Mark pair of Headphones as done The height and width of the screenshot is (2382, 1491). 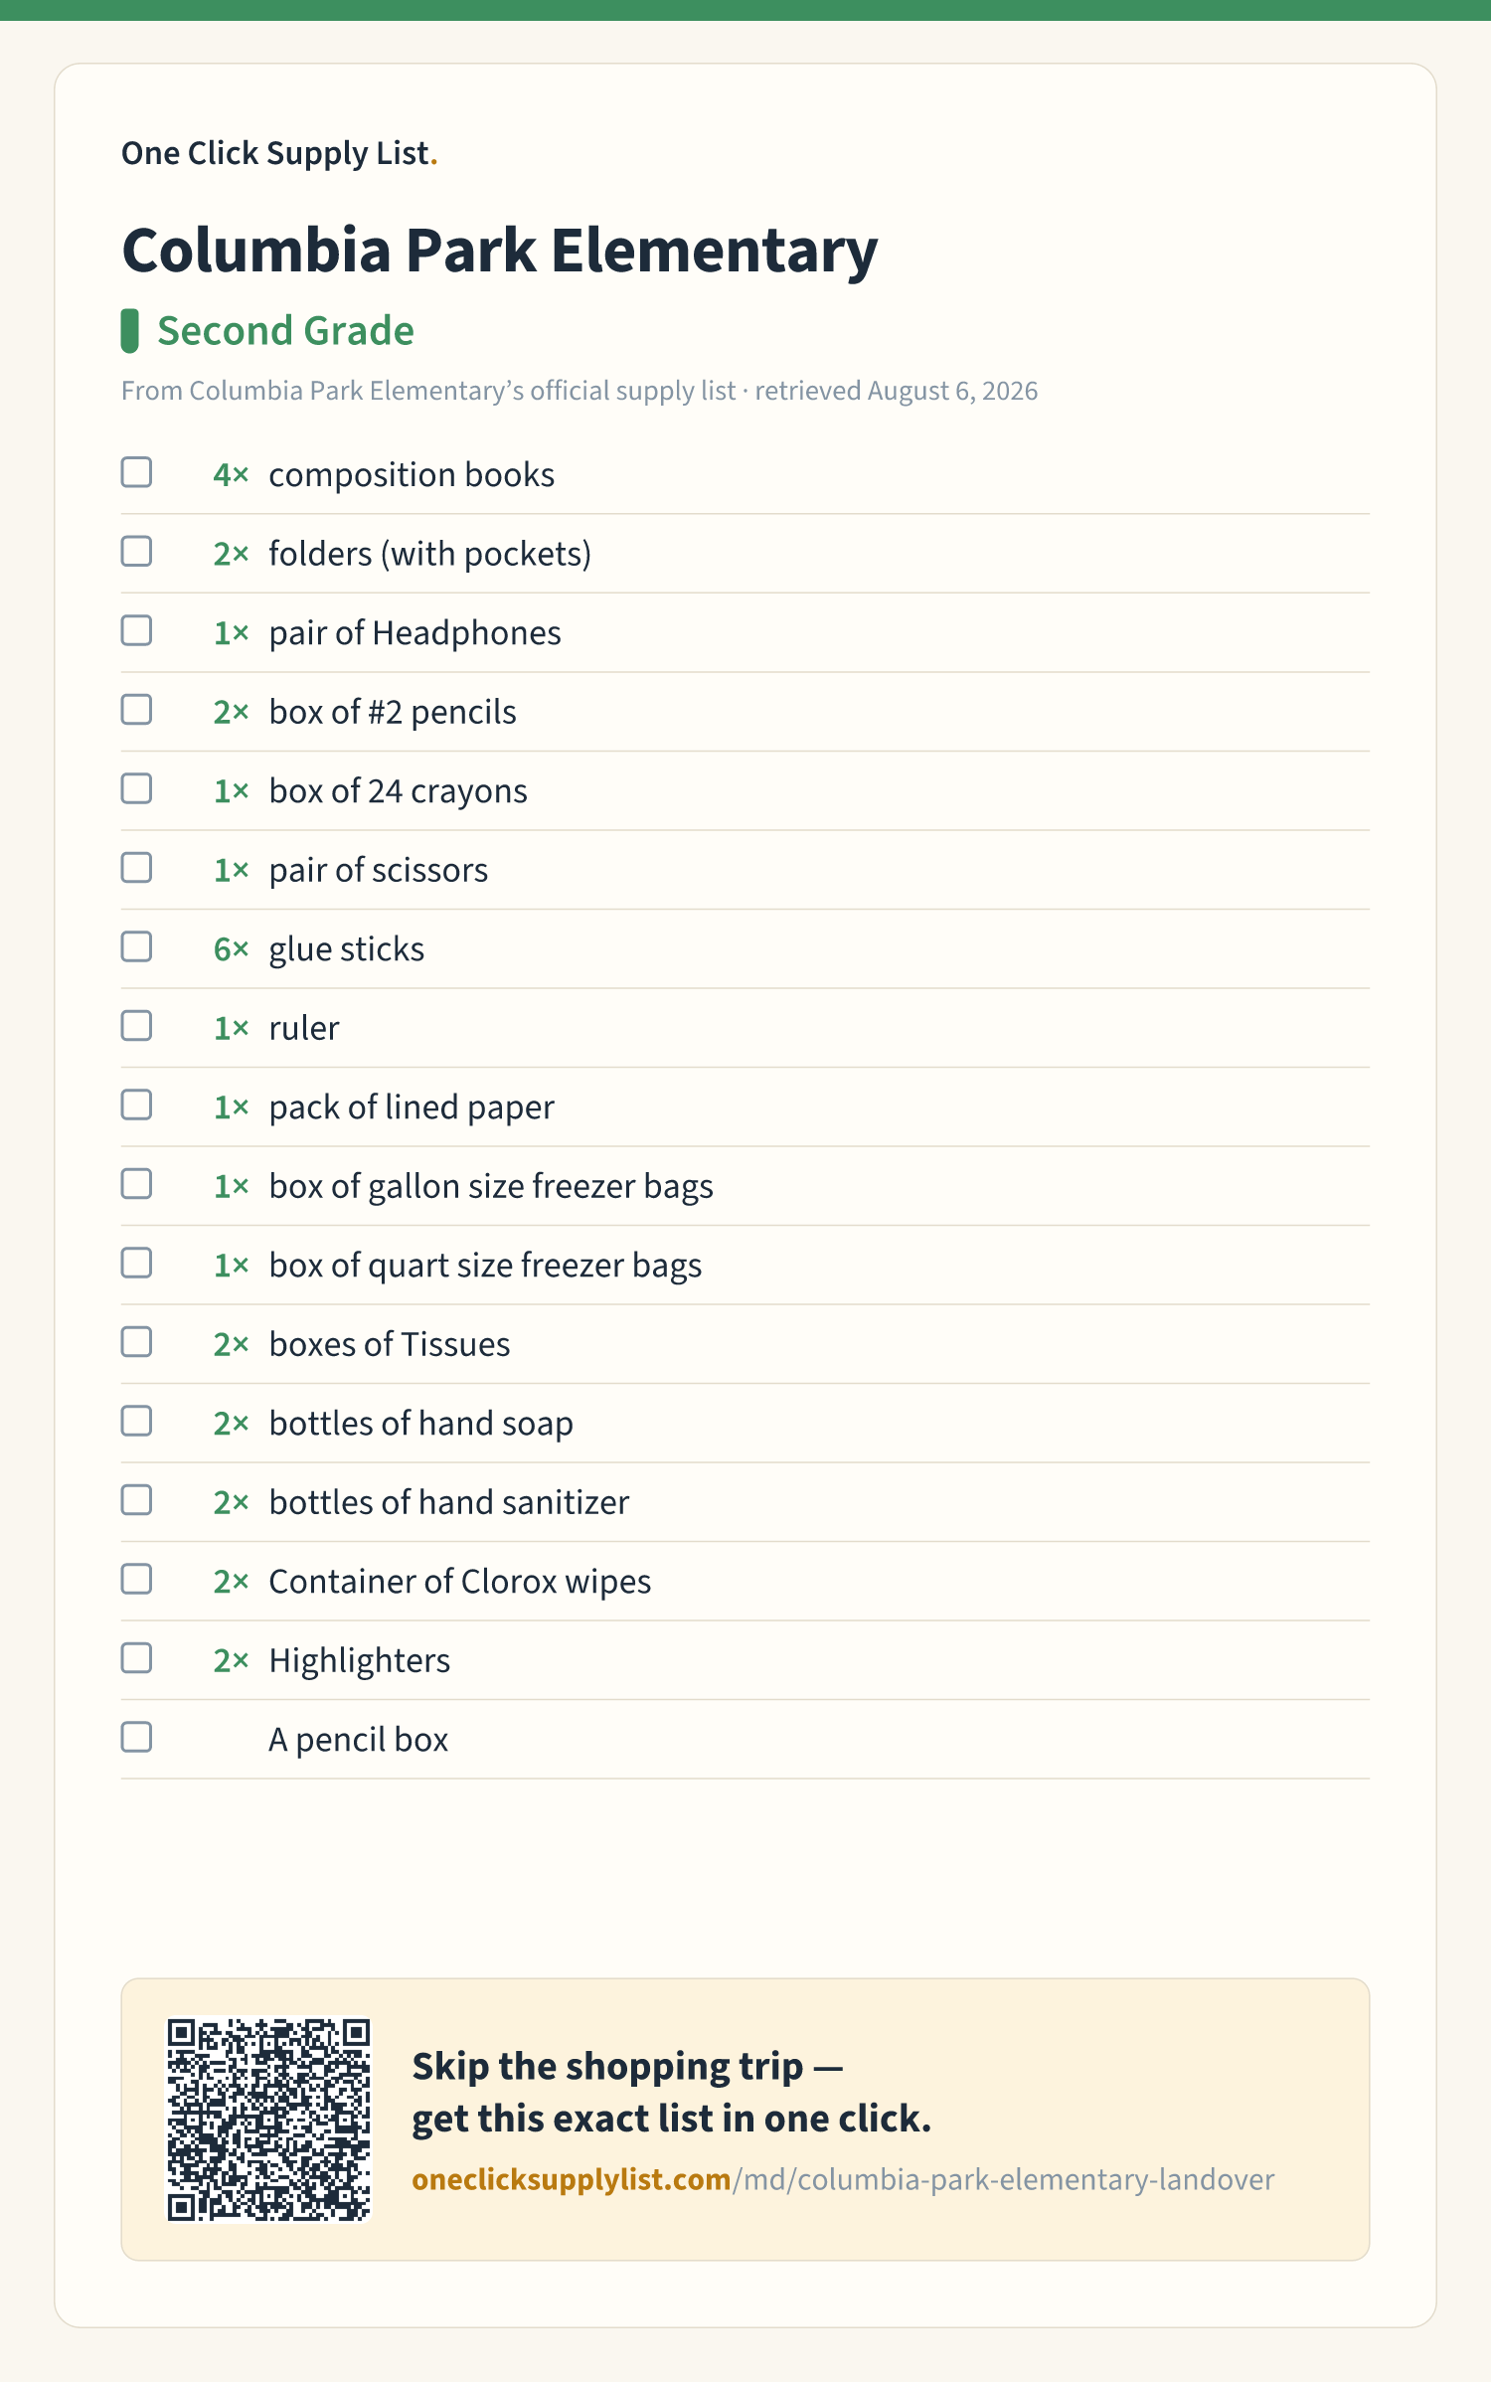pos(136,630)
